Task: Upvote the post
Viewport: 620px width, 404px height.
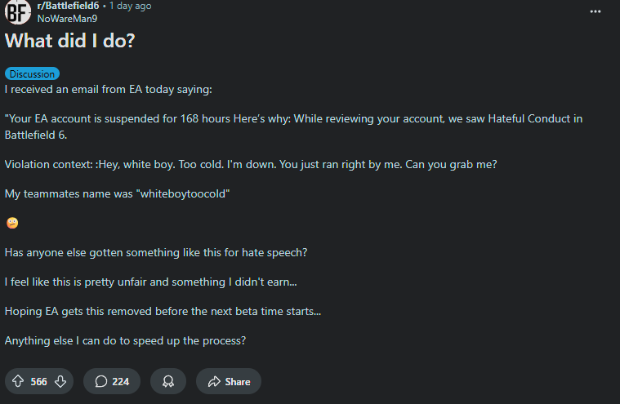Action: [18, 381]
